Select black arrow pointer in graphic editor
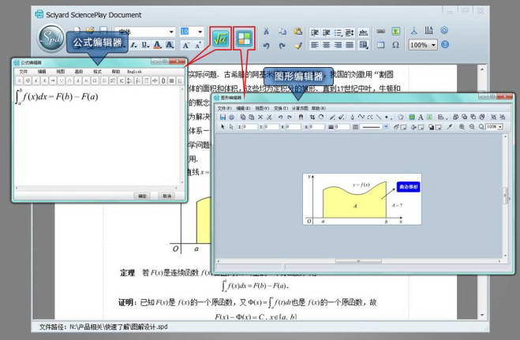This screenshot has height=340, width=520. coord(223,126)
